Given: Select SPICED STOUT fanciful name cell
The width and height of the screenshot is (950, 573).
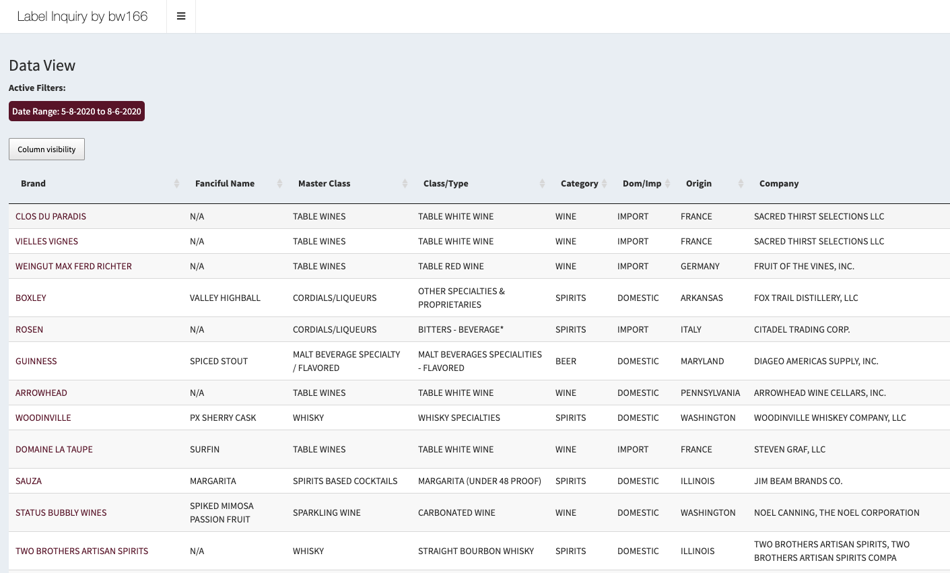Looking at the screenshot, I should tap(219, 361).
